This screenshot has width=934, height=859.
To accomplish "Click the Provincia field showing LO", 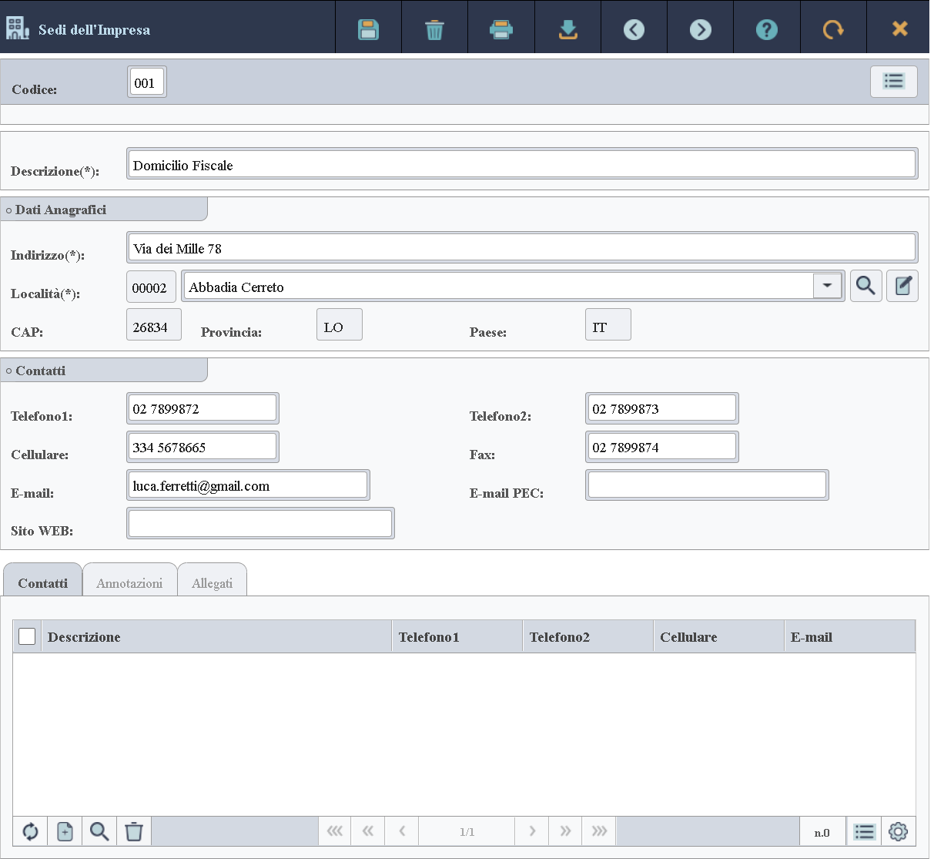I will 340,325.
